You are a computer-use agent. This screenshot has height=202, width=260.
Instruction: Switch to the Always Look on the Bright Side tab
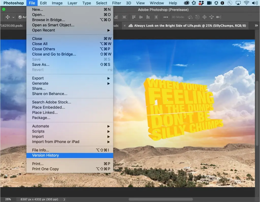click(186, 26)
